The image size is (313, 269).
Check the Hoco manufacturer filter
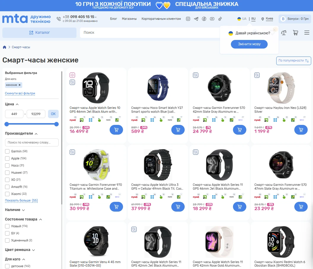tap(7, 165)
